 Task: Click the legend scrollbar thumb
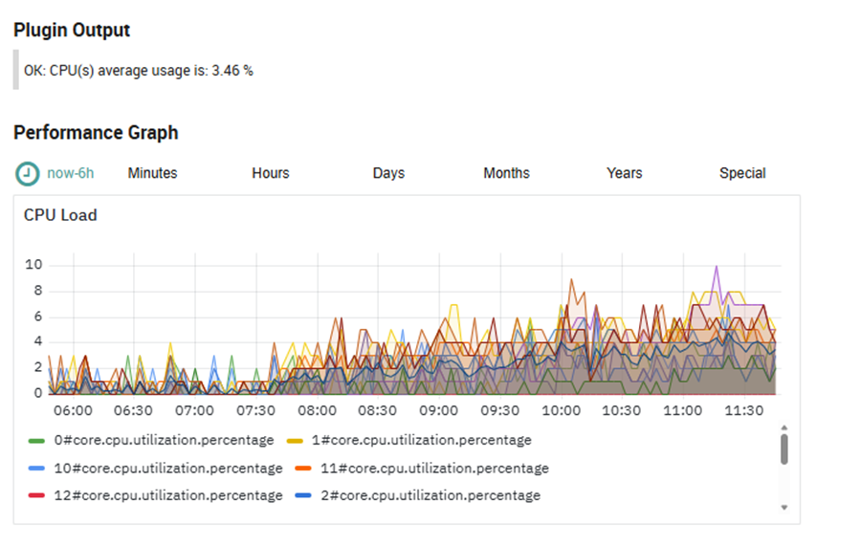[784, 448]
